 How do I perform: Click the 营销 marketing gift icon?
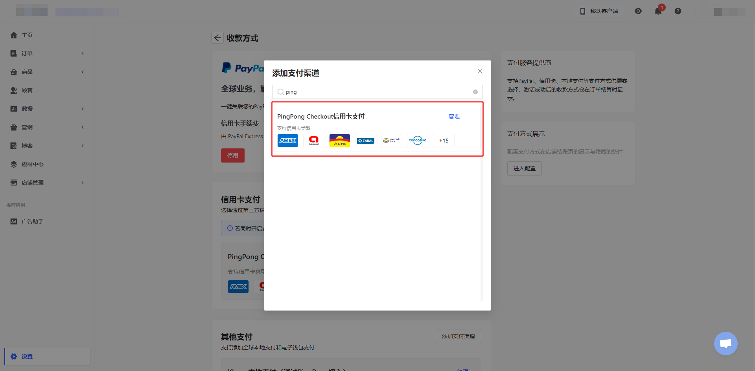[14, 127]
